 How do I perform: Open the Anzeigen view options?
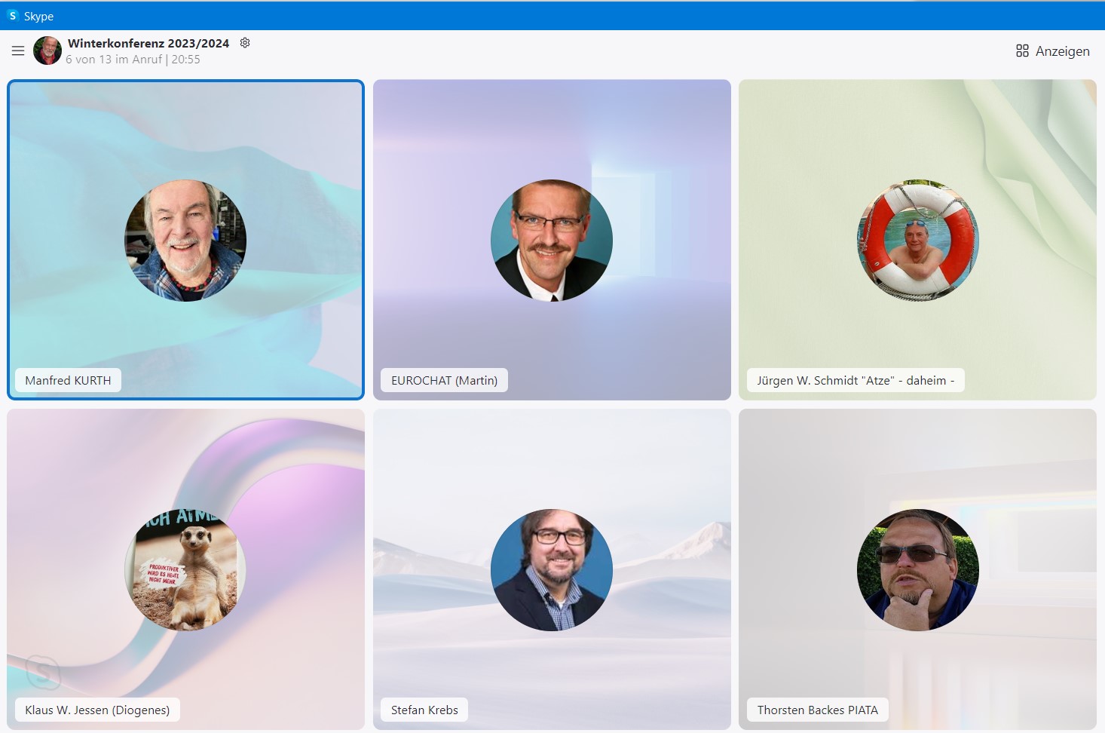point(1052,51)
